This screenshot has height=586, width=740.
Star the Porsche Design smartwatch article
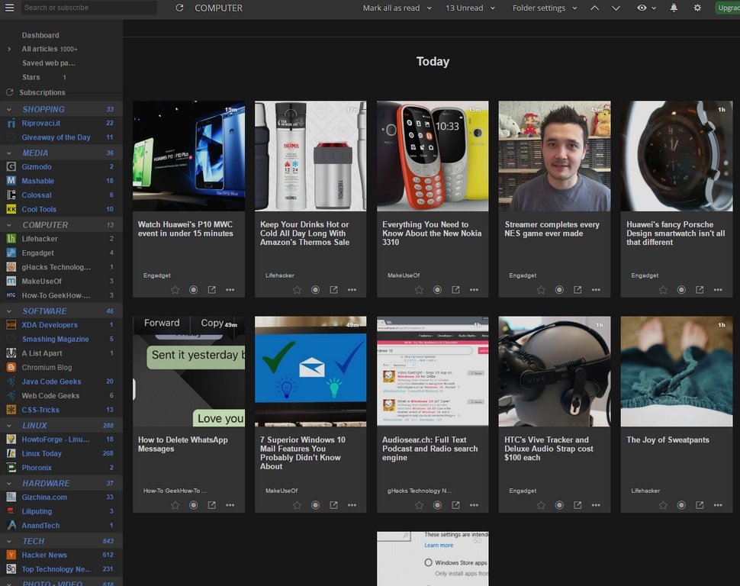tap(663, 290)
